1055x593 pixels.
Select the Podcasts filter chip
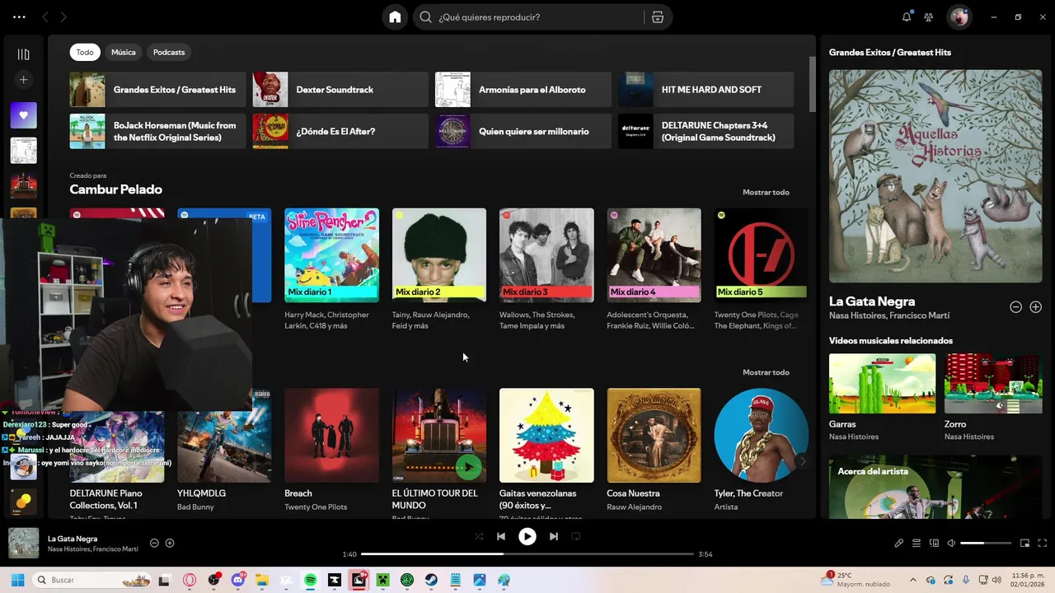coord(169,52)
